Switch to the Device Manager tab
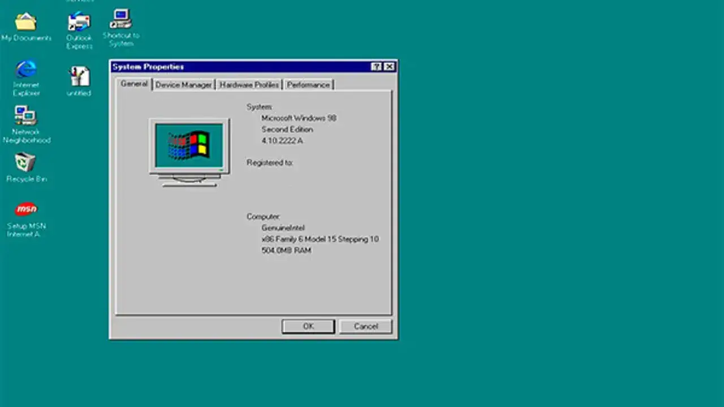This screenshot has height=407, width=724. point(183,85)
